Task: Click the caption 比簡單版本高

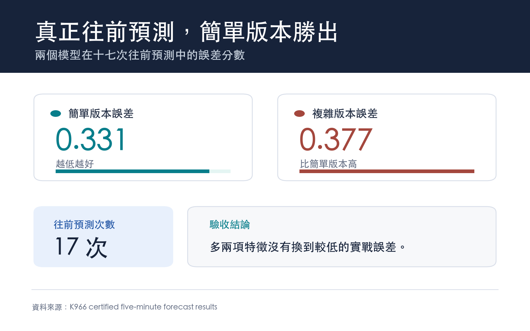Action: click(328, 164)
